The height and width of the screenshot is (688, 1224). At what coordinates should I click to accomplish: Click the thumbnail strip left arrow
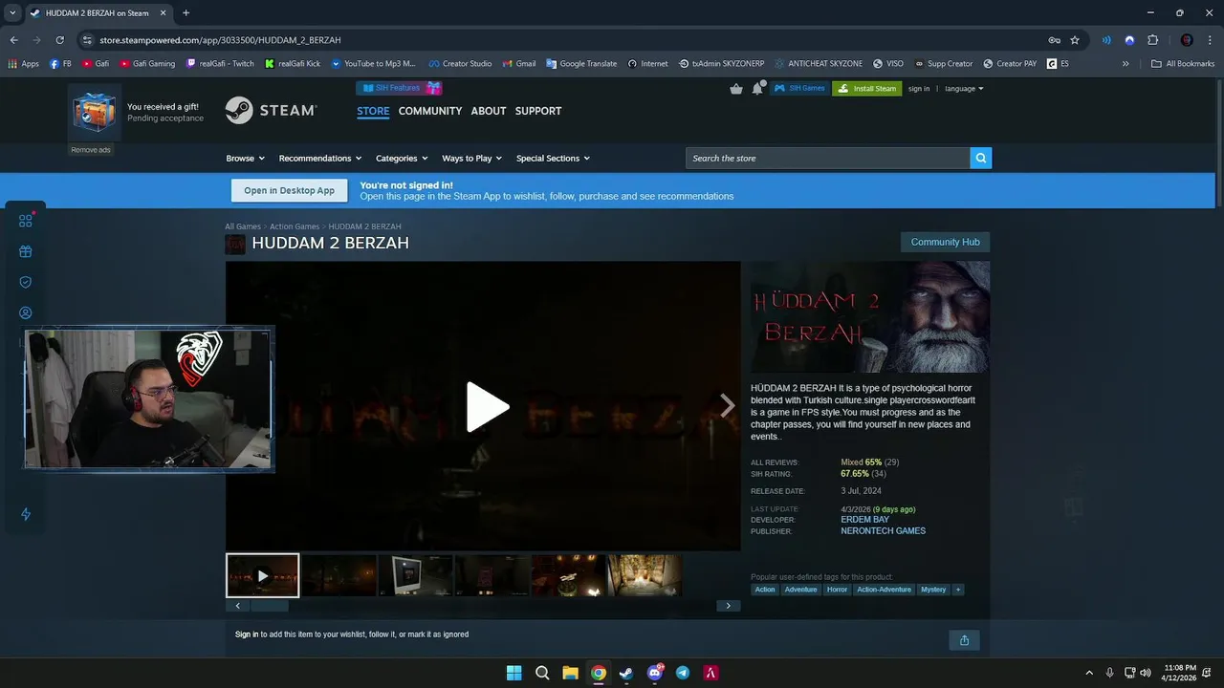pos(238,606)
